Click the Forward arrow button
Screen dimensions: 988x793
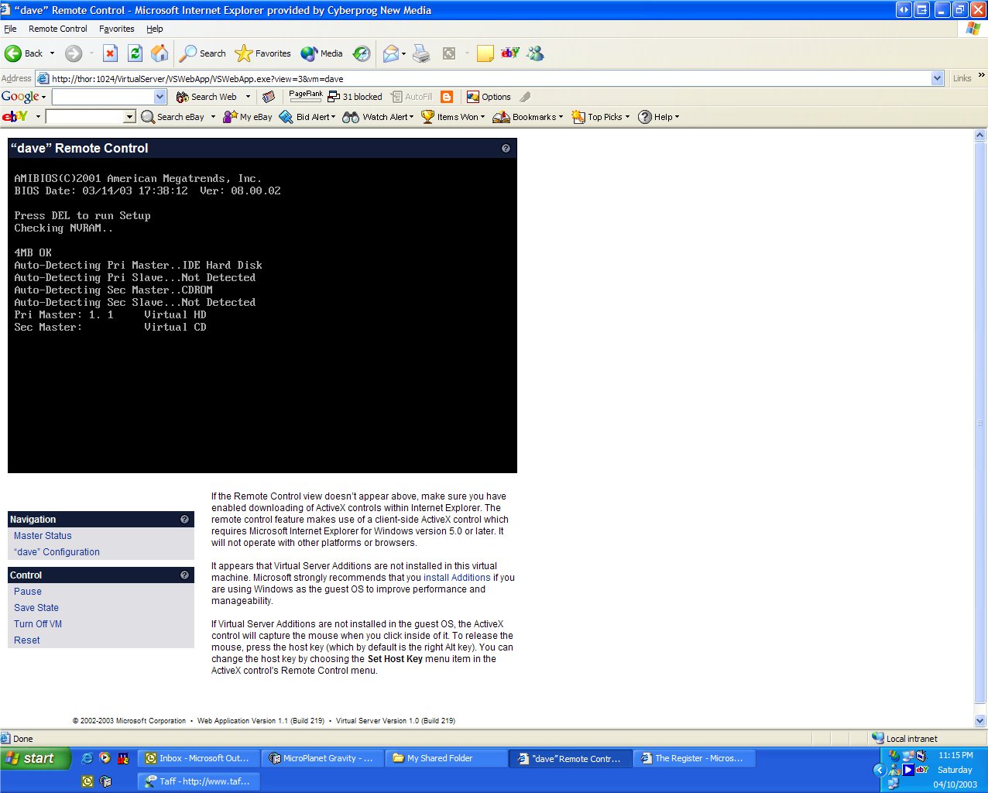[74, 53]
